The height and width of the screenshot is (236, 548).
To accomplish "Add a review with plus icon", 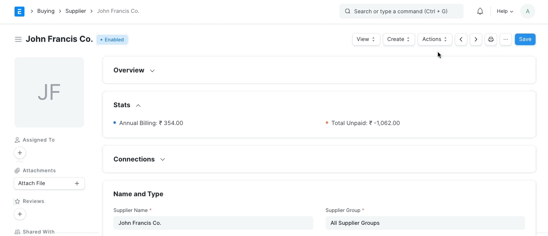I will (x=20, y=214).
